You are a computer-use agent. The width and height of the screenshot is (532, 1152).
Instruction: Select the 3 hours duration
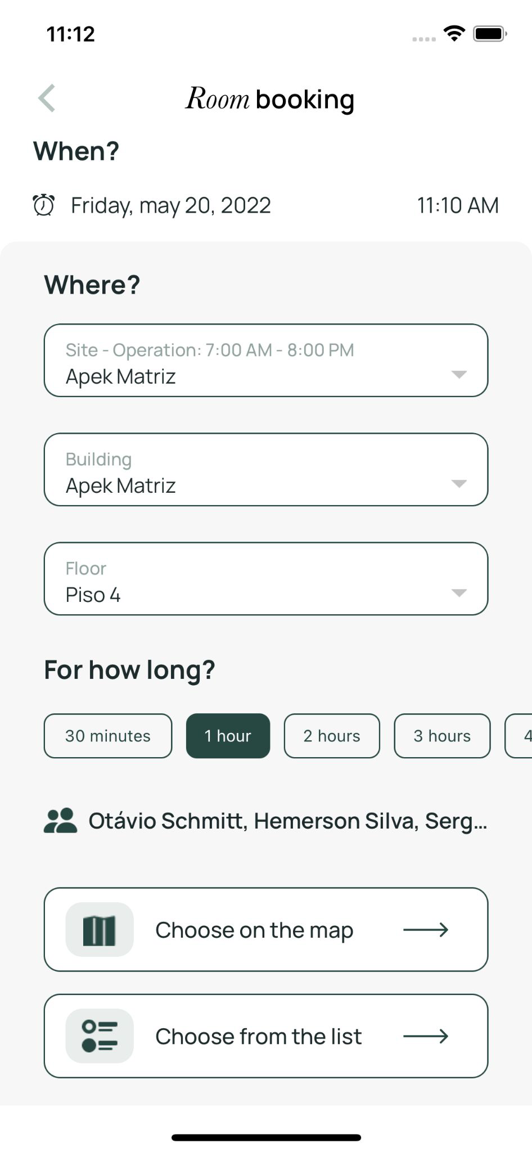pyautogui.click(x=442, y=736)
